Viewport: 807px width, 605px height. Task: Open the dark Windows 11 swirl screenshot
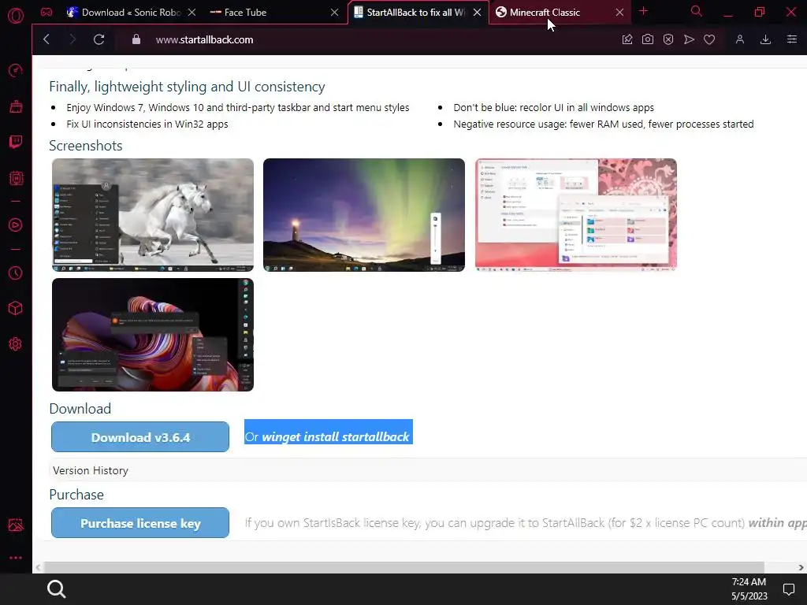pos(153,335)
